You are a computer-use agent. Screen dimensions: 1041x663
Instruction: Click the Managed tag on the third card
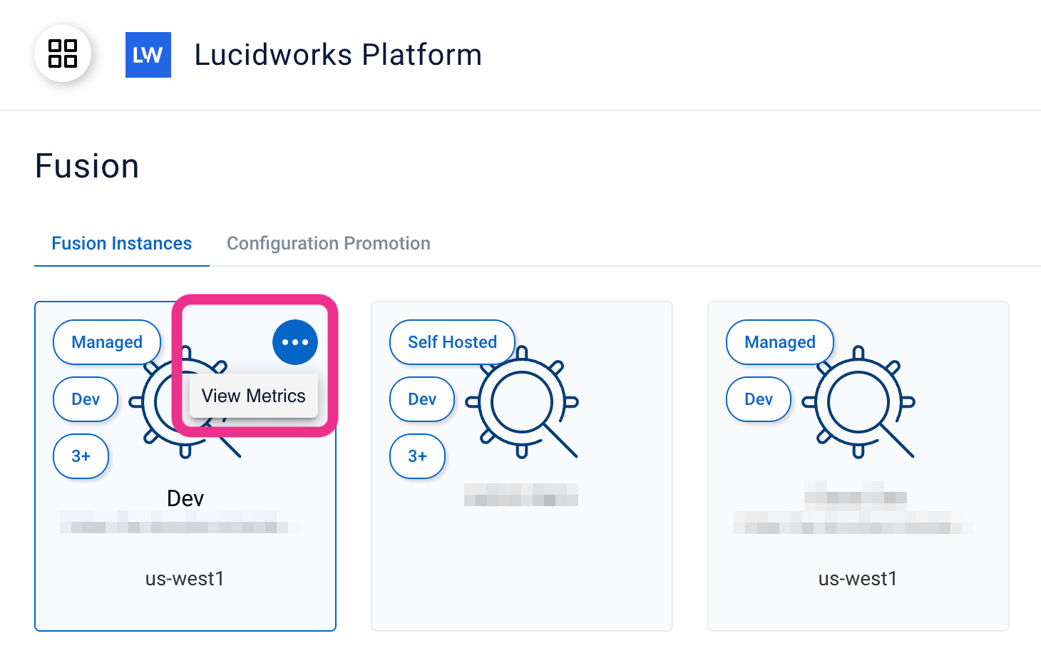(x=780, y=342)
